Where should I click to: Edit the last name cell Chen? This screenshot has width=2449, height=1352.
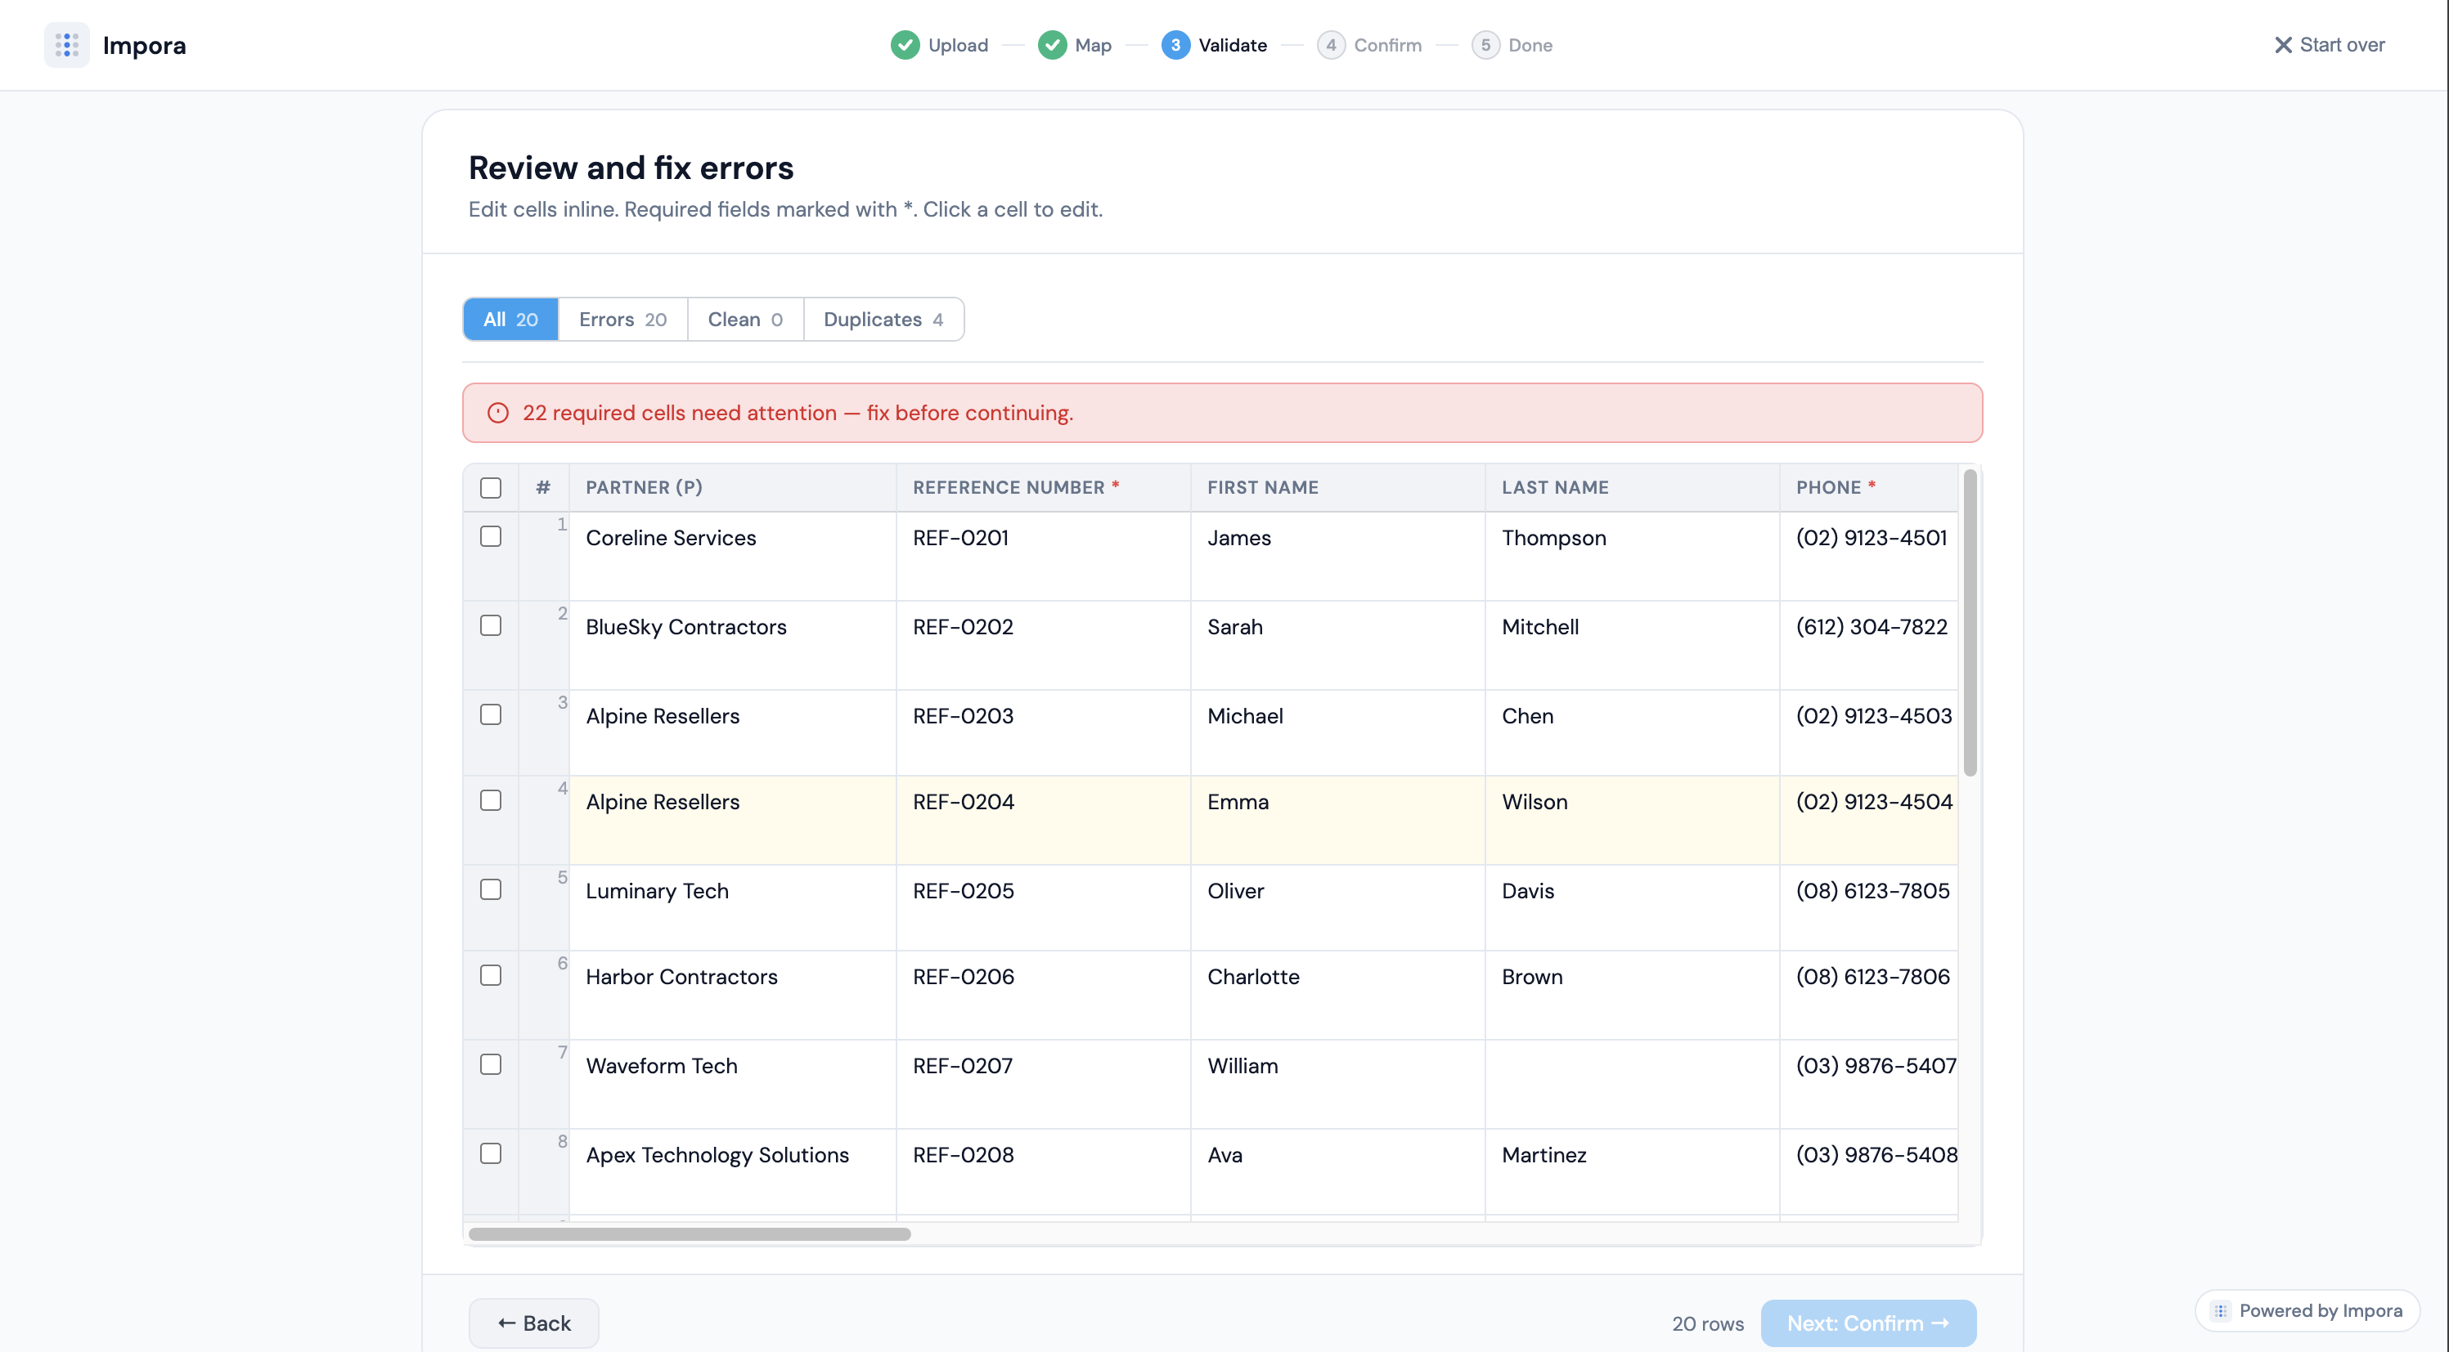pos(1631,732)
